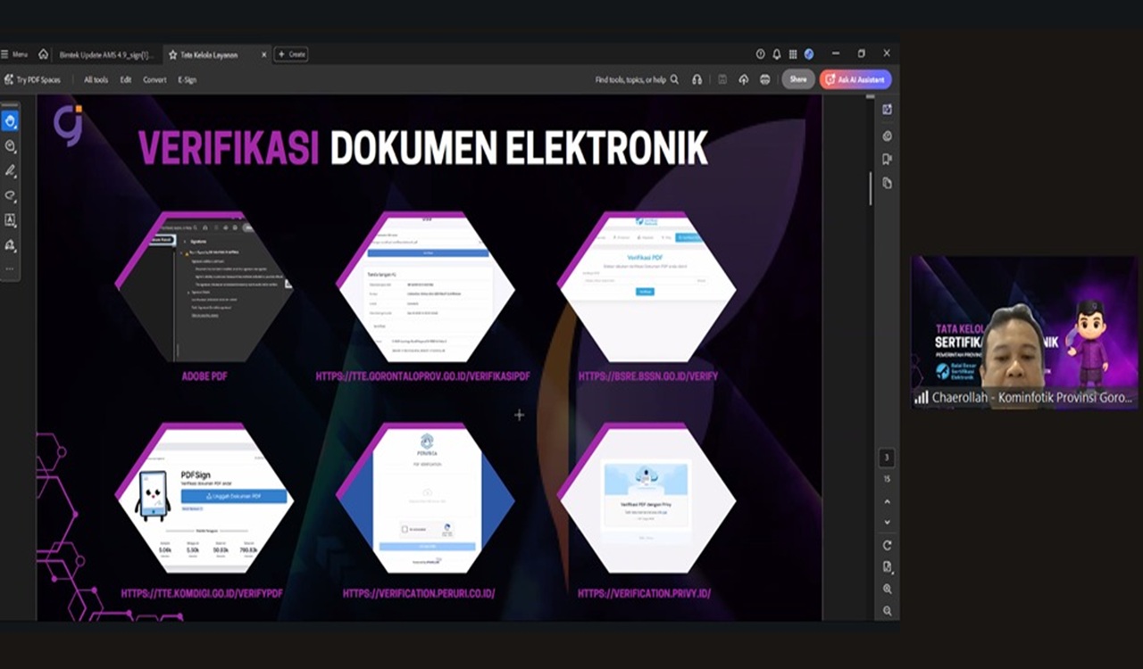Close the Tata Kelola Layanan tab
The width and height of the screenshot is (1143, 669).
[x=263, y=54]
